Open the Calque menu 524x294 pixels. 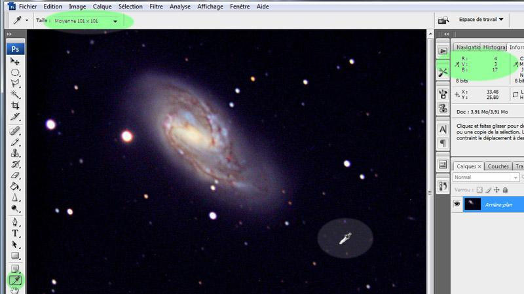tap(102, 7)
